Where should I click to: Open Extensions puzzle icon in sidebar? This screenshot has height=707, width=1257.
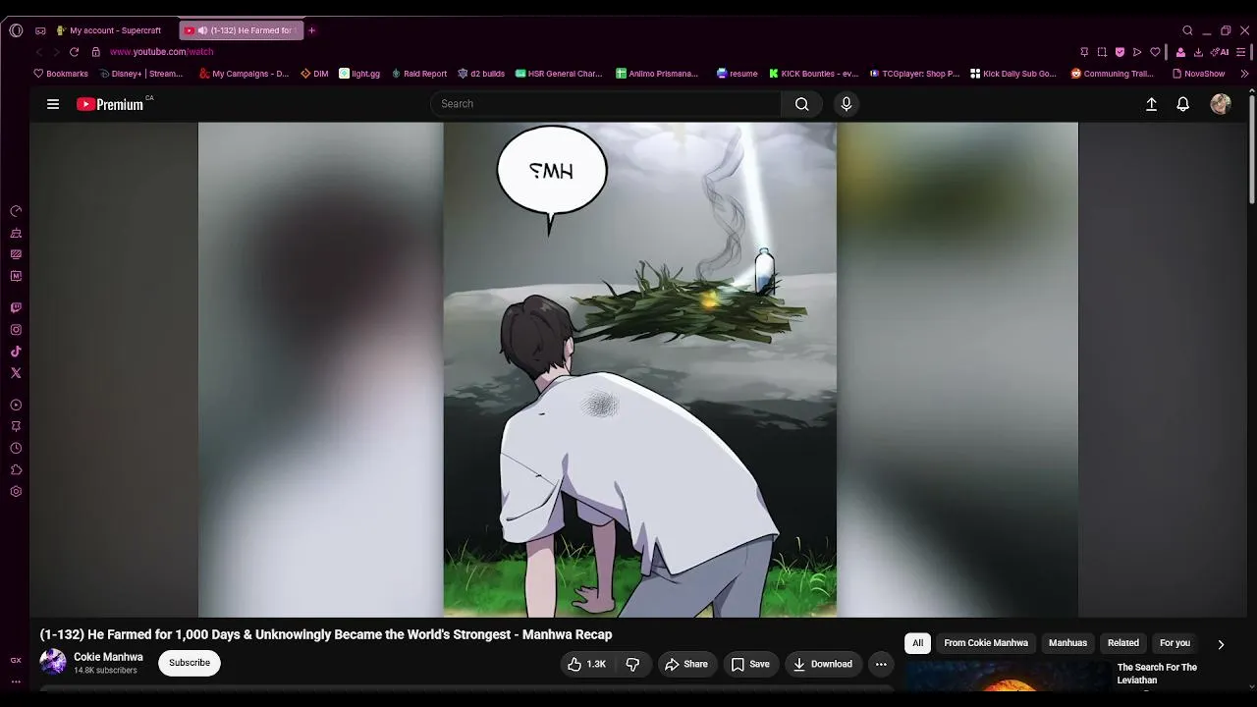coord(16,470)
